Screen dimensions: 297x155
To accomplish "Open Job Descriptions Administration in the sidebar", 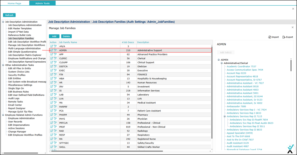I will tap(25, 25).
